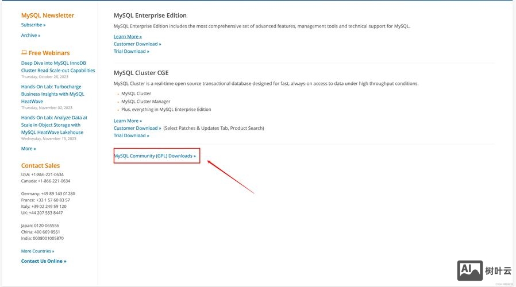Click Contact Us Online link
Image resolution: width=516 pixels, height=287 pixels.
pyautogui.click(x=44, y=261)
